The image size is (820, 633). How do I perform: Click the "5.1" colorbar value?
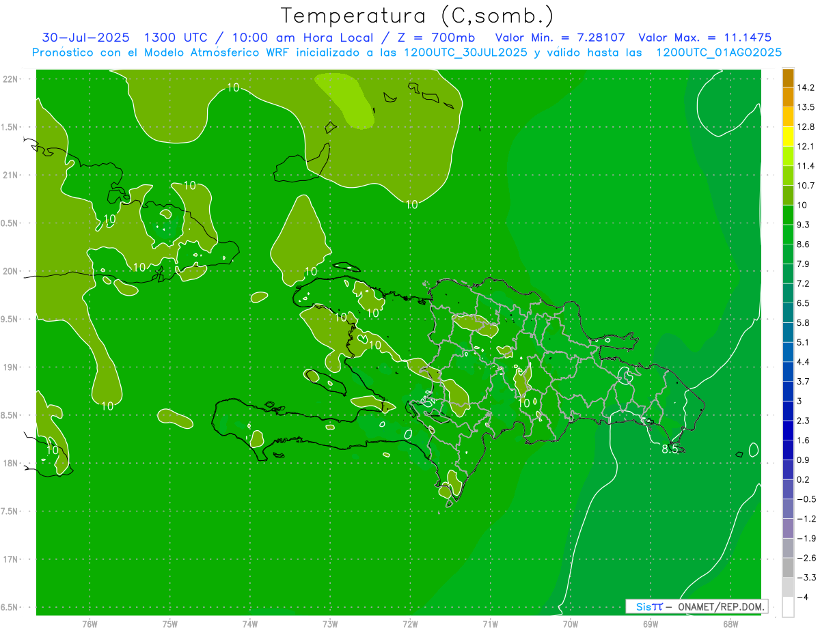tap(803, 342)
